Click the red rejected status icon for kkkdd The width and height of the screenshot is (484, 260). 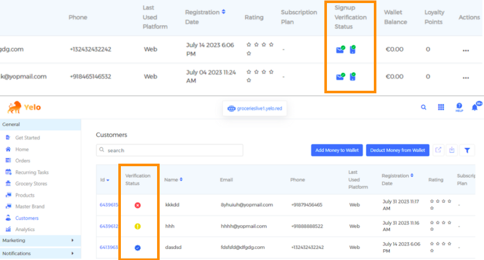coord(138,205)
